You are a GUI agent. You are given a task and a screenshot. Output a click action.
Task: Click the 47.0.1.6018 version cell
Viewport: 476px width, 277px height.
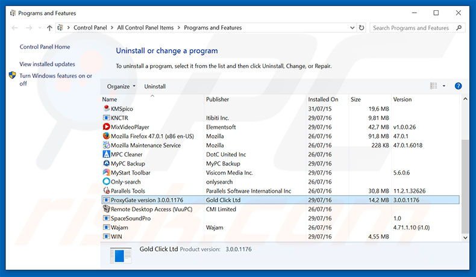click(408, 145)
